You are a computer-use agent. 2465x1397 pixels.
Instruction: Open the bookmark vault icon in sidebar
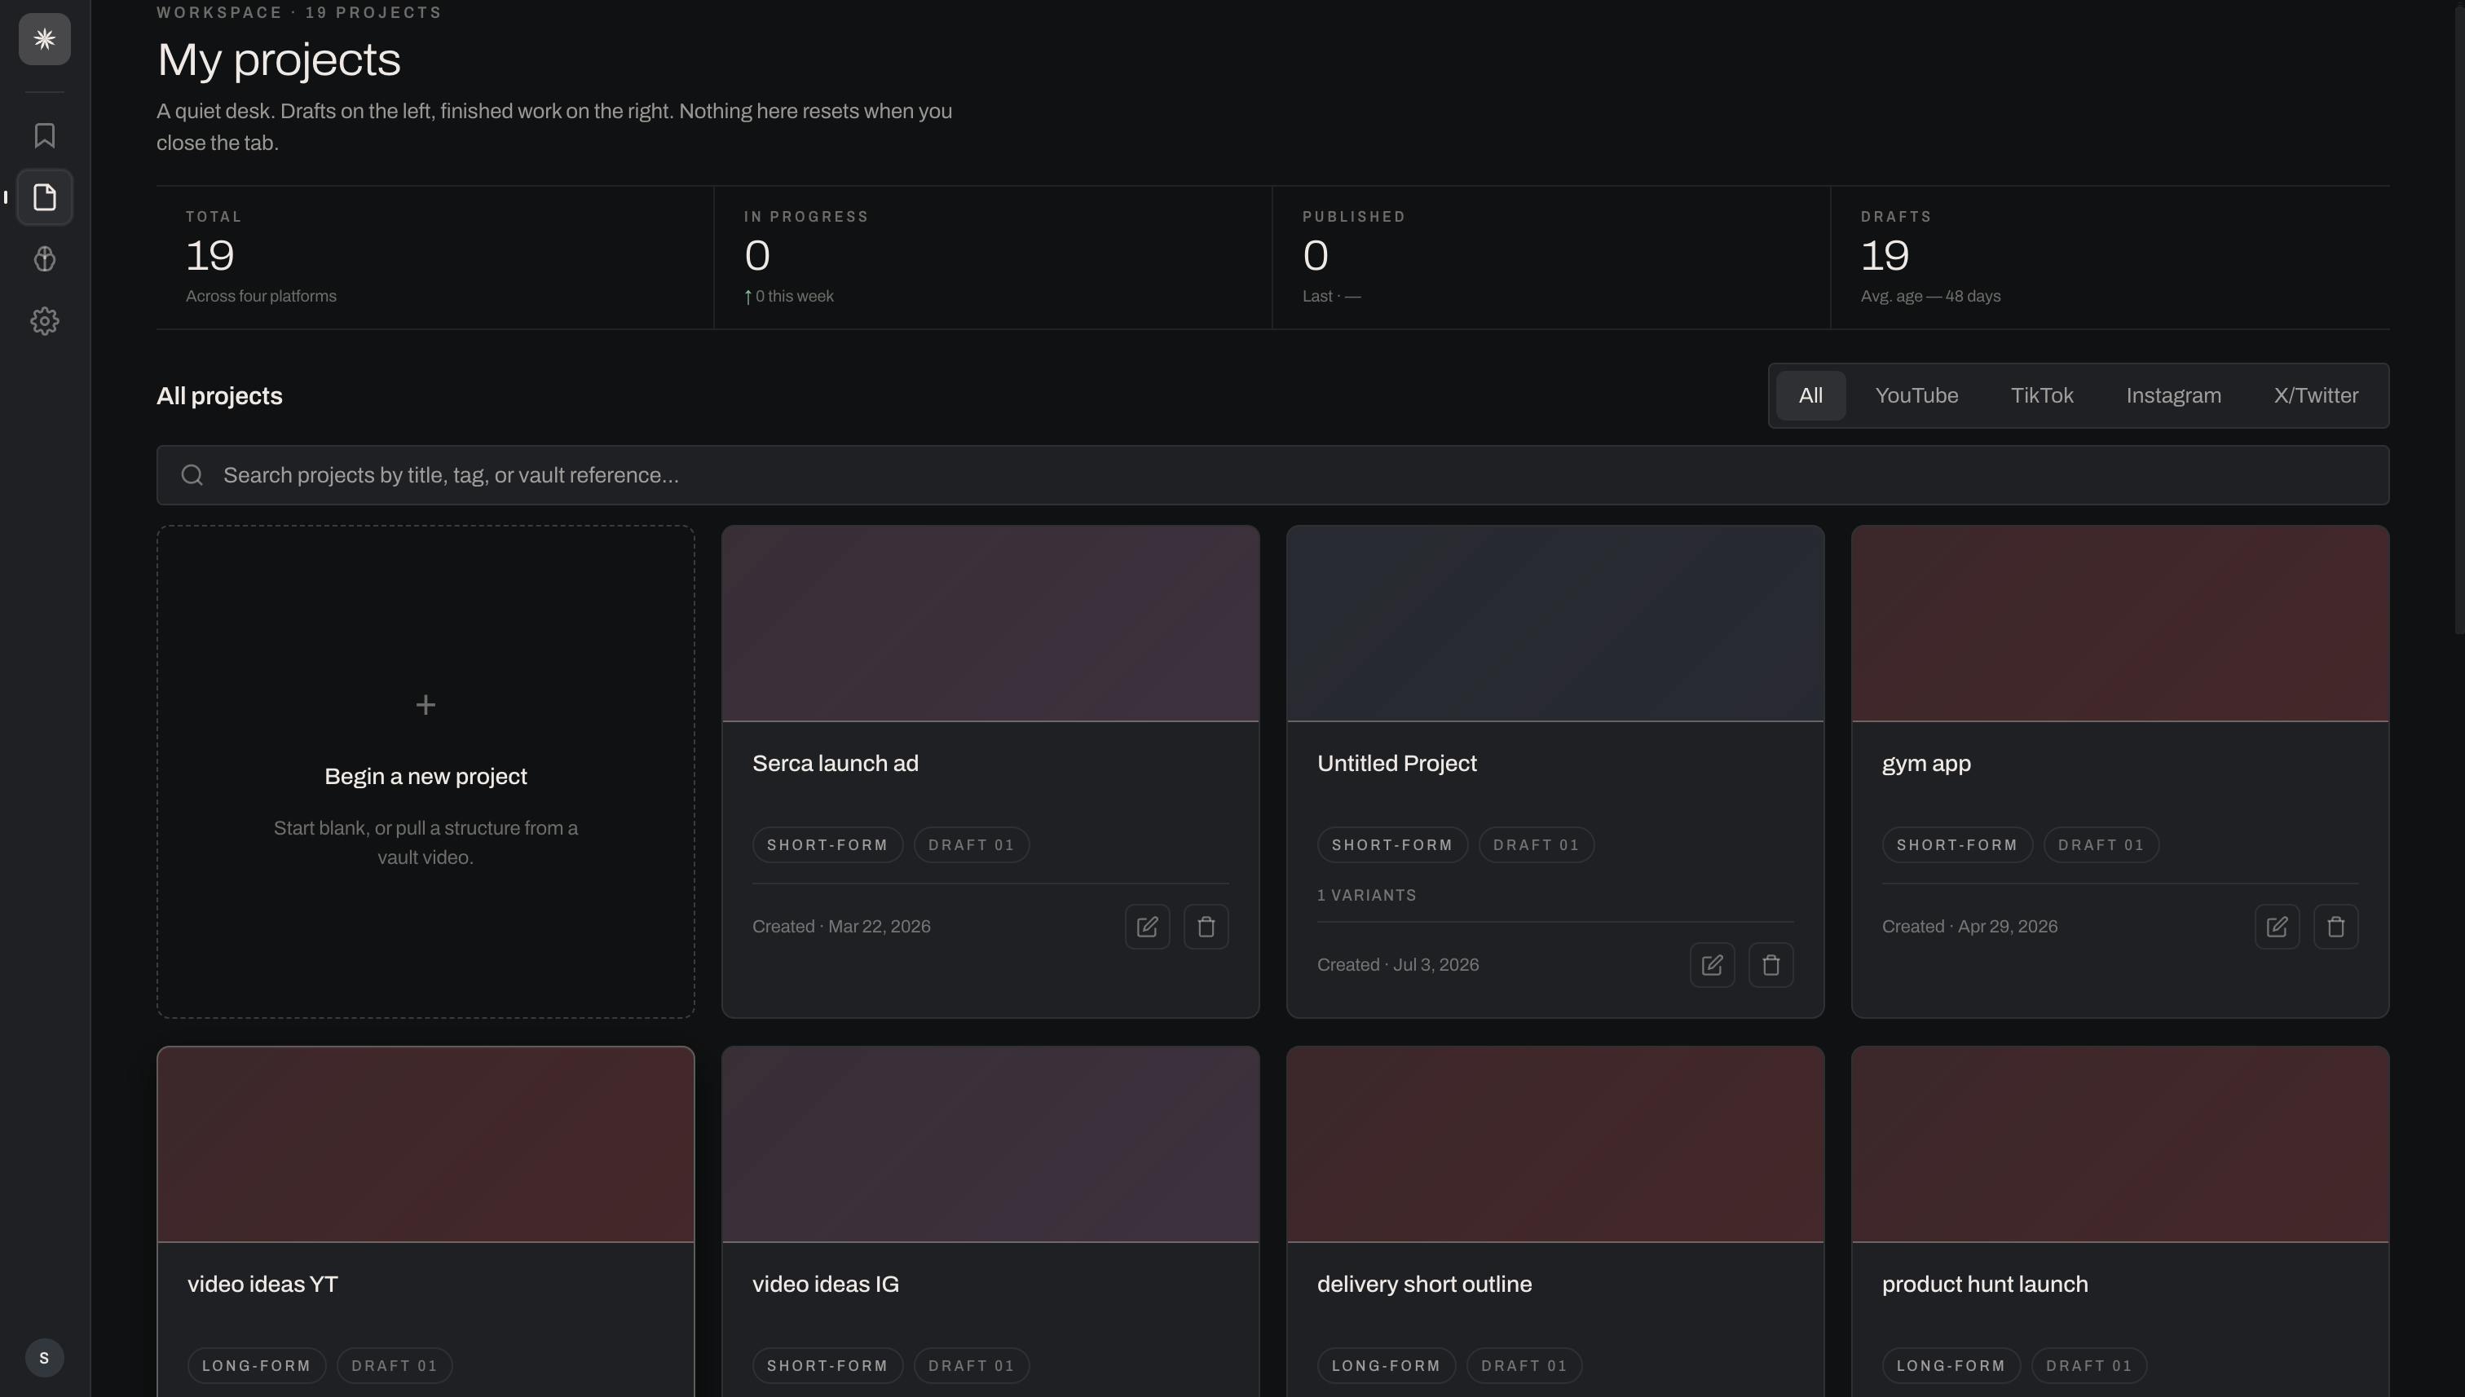click(x=44, y=135)
